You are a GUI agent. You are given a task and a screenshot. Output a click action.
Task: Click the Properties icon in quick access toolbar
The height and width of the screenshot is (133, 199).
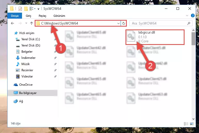coord(20,9)
